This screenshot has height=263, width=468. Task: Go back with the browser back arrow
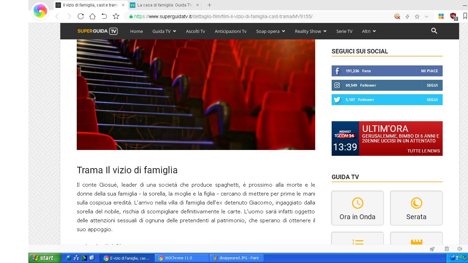(x=57, y=16)
